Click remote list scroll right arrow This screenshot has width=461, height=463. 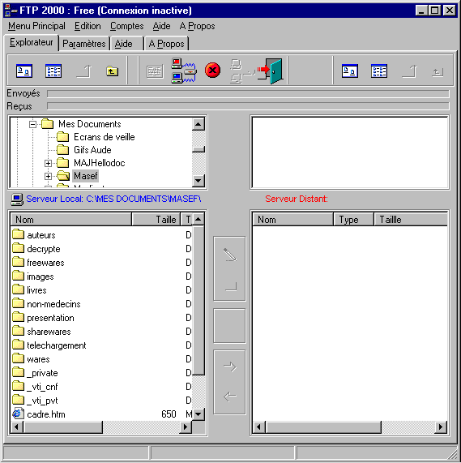pyautogui.click(x=441, y=427)
